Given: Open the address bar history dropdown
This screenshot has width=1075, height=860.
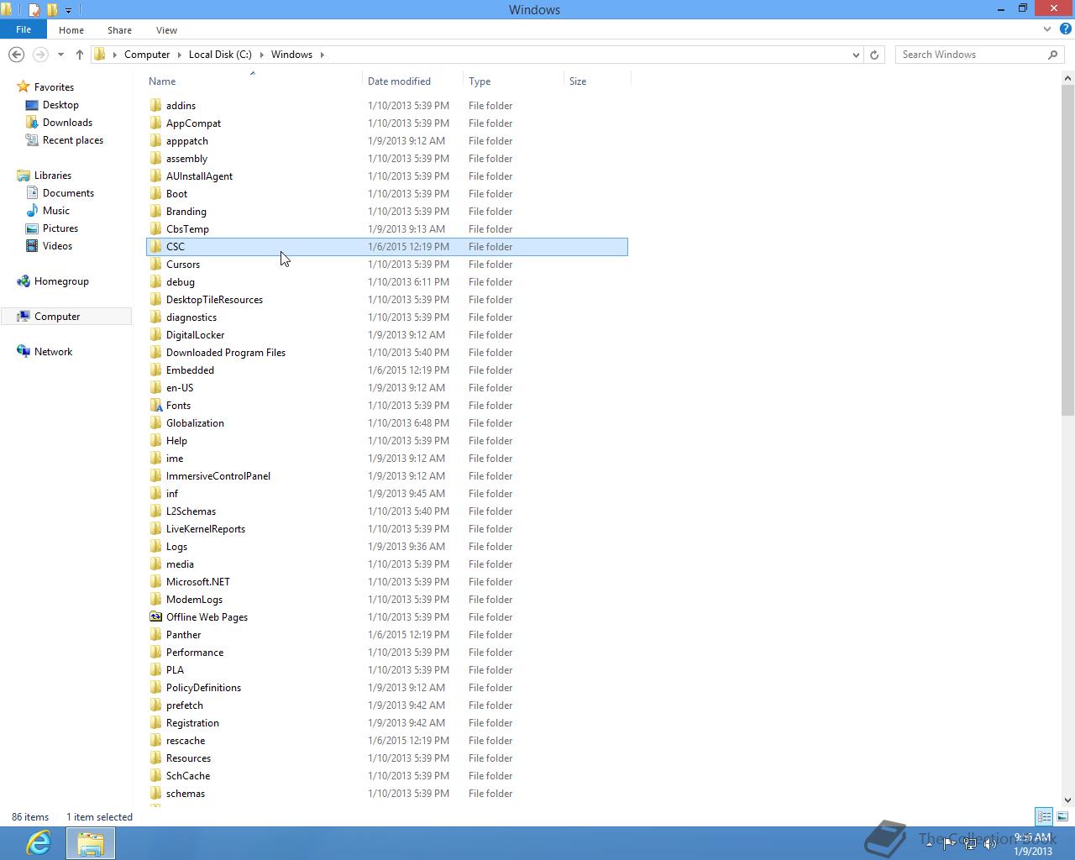Looking at the screenshot, I should tap(856, 55).
